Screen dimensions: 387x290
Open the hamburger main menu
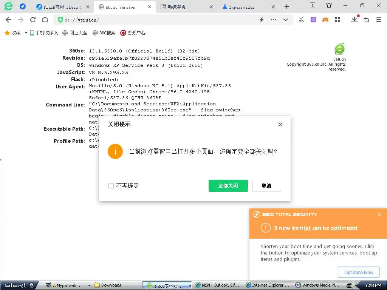(379, 20)
